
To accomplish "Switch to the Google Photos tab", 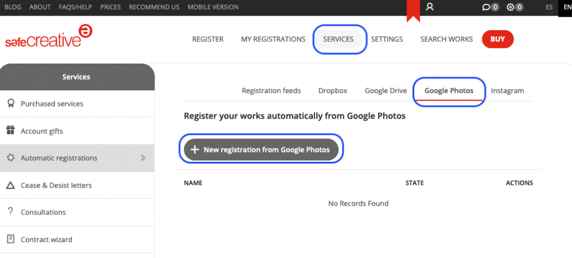I will [x=449, y=90].
